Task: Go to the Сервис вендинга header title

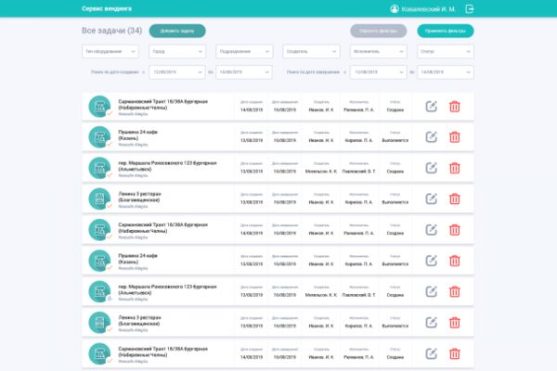Action: pos(107,8)
